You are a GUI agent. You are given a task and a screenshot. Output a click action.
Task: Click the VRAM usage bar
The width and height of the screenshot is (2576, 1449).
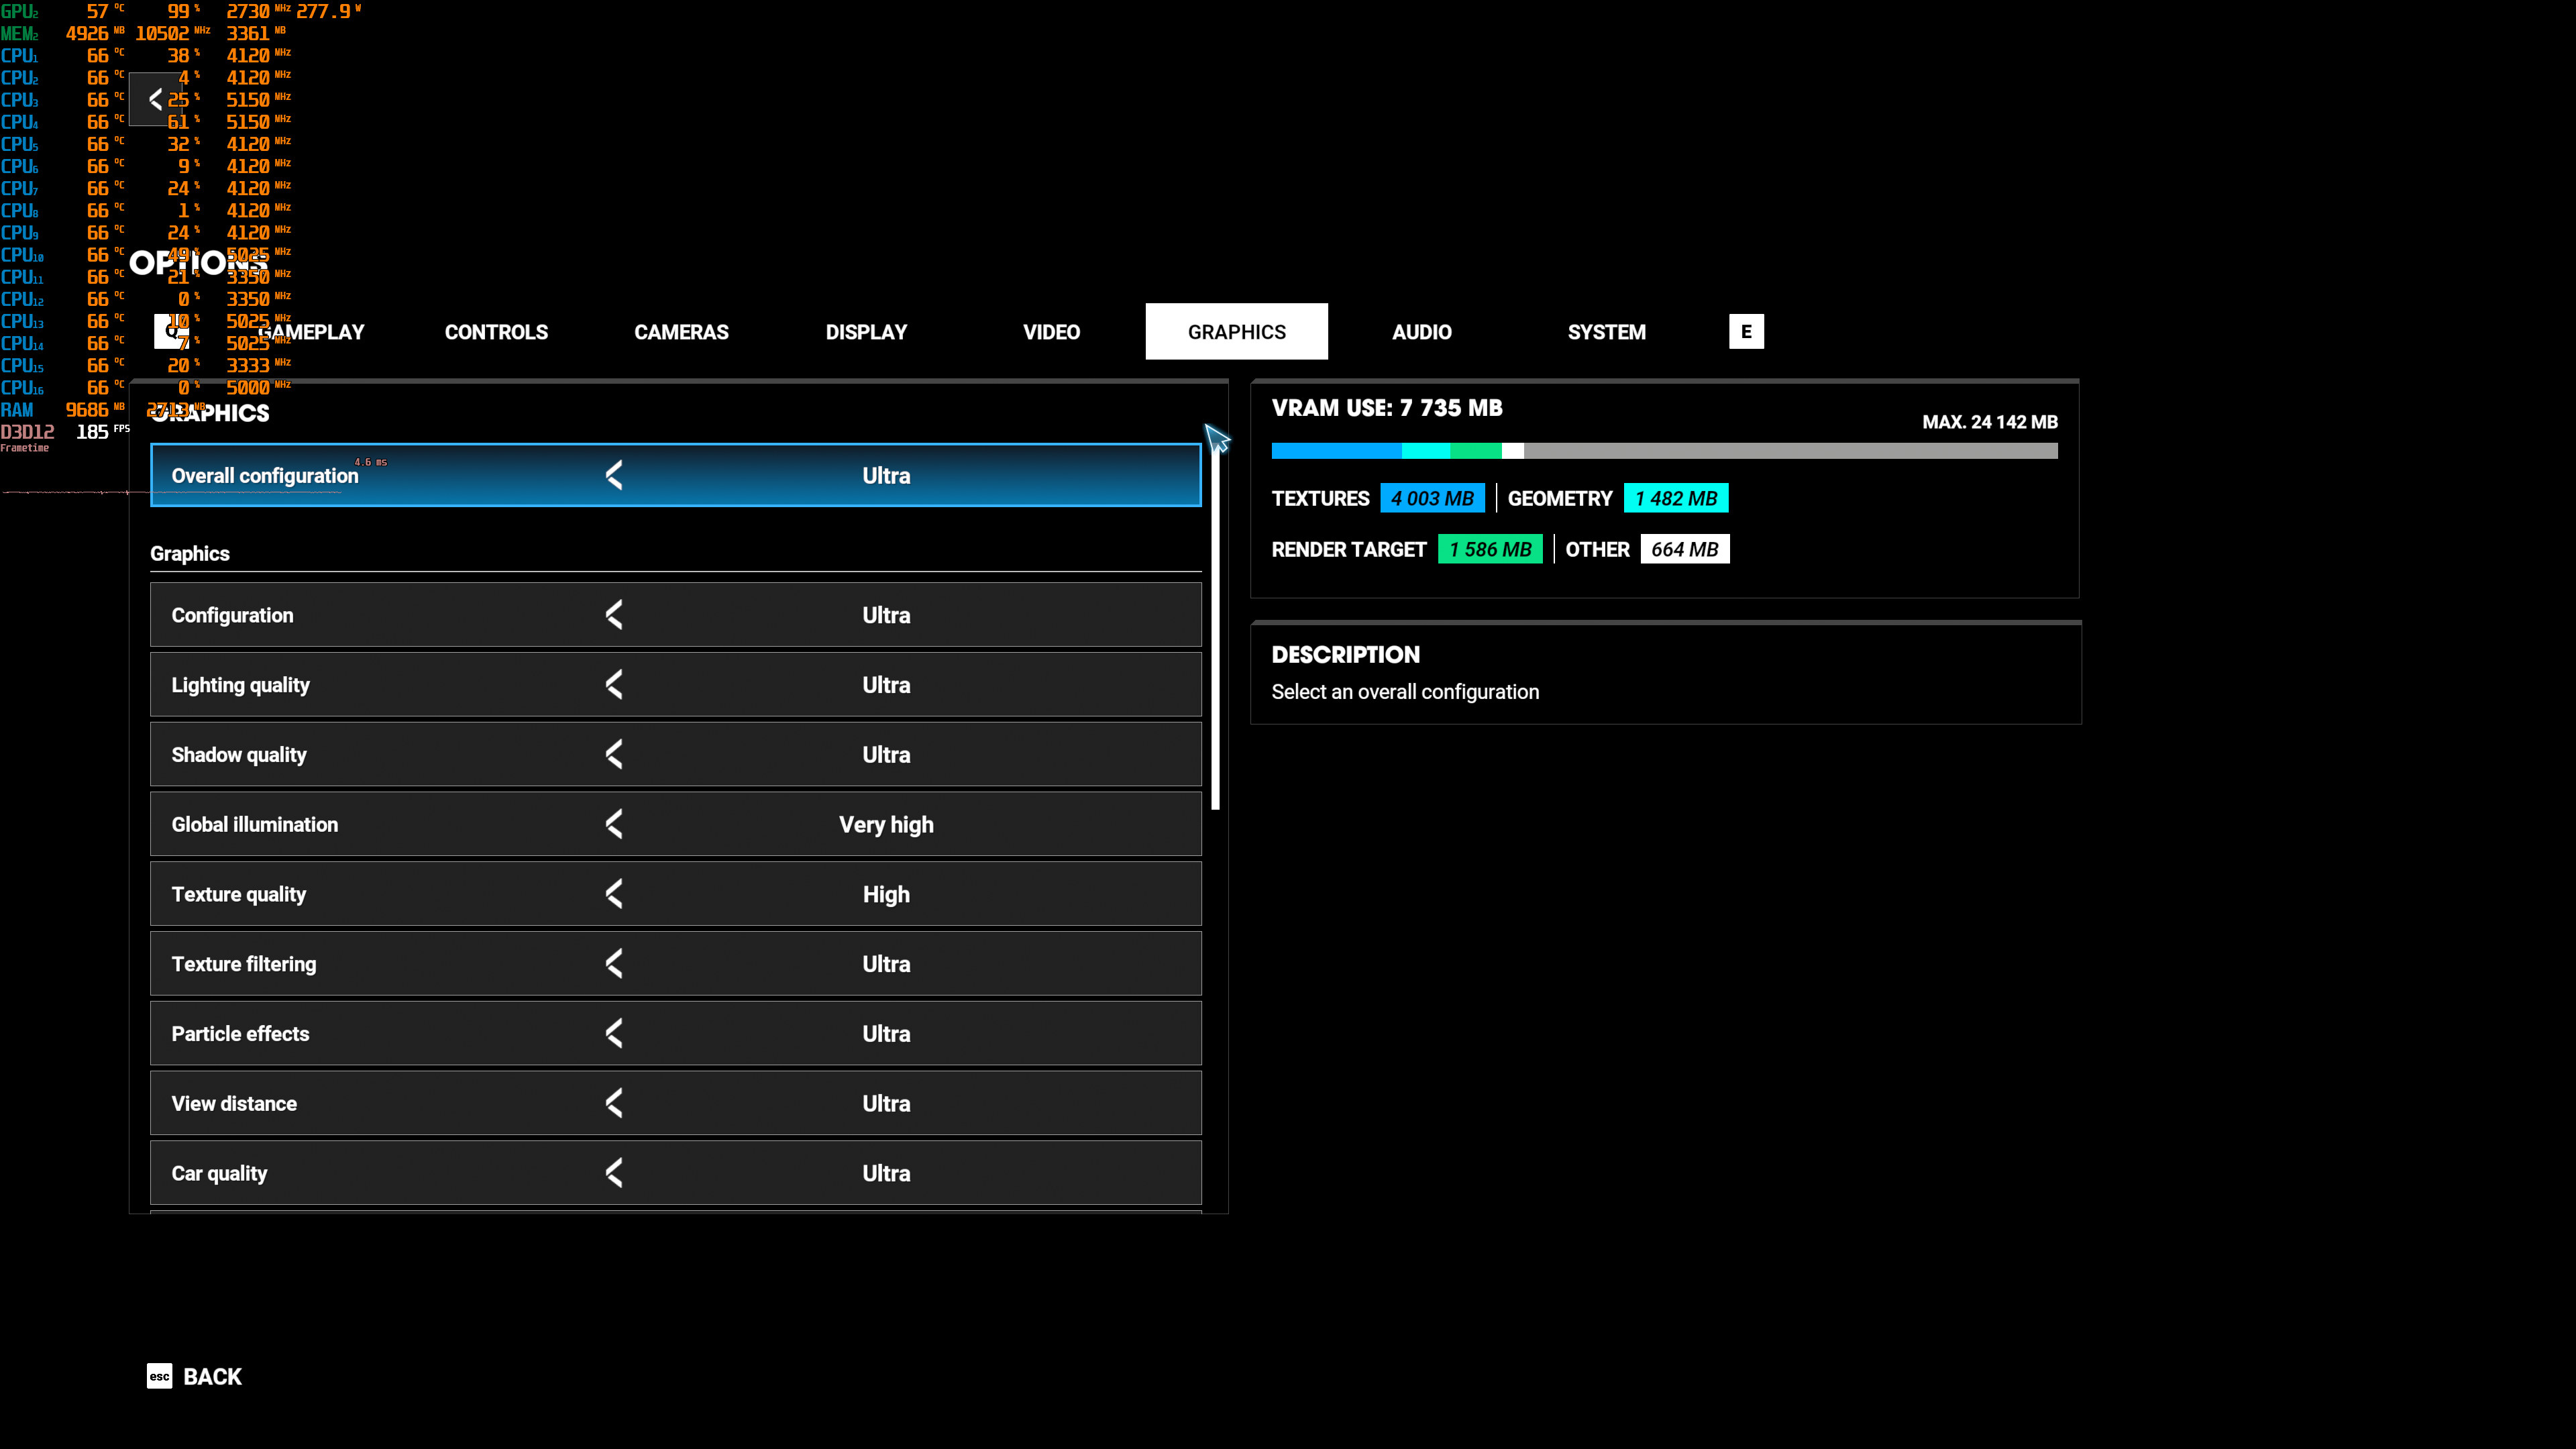[1664, 451]
